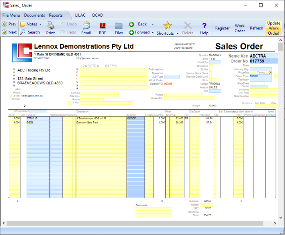Tick the deliver e Mail checkbox
Viewport: 285px width, 235px height.
pyautogui.click(x=70, y=103)
